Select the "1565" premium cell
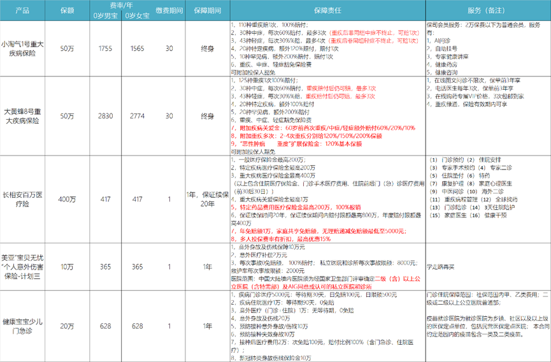 [x=138, y=48]
